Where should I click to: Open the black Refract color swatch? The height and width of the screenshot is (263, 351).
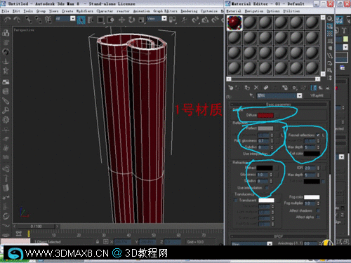[265, 168]
